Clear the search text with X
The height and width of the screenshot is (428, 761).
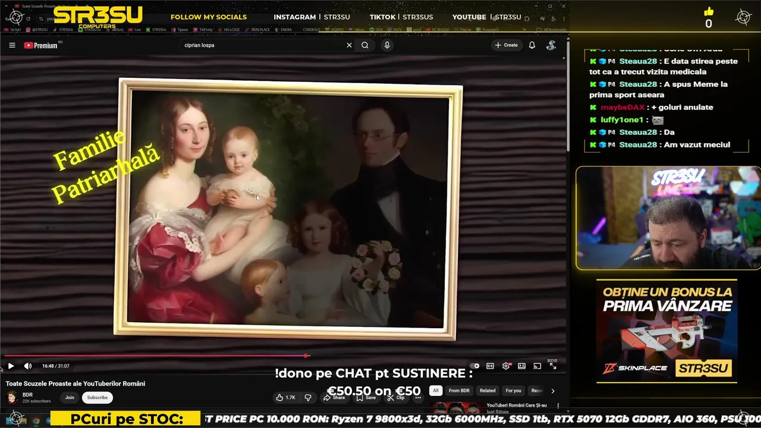(x=349, y=45)
